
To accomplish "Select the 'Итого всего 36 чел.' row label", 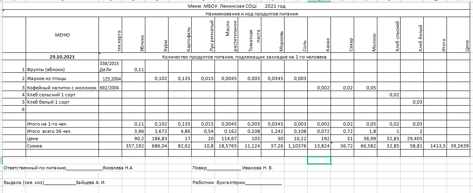I will [x=62, y=131].
